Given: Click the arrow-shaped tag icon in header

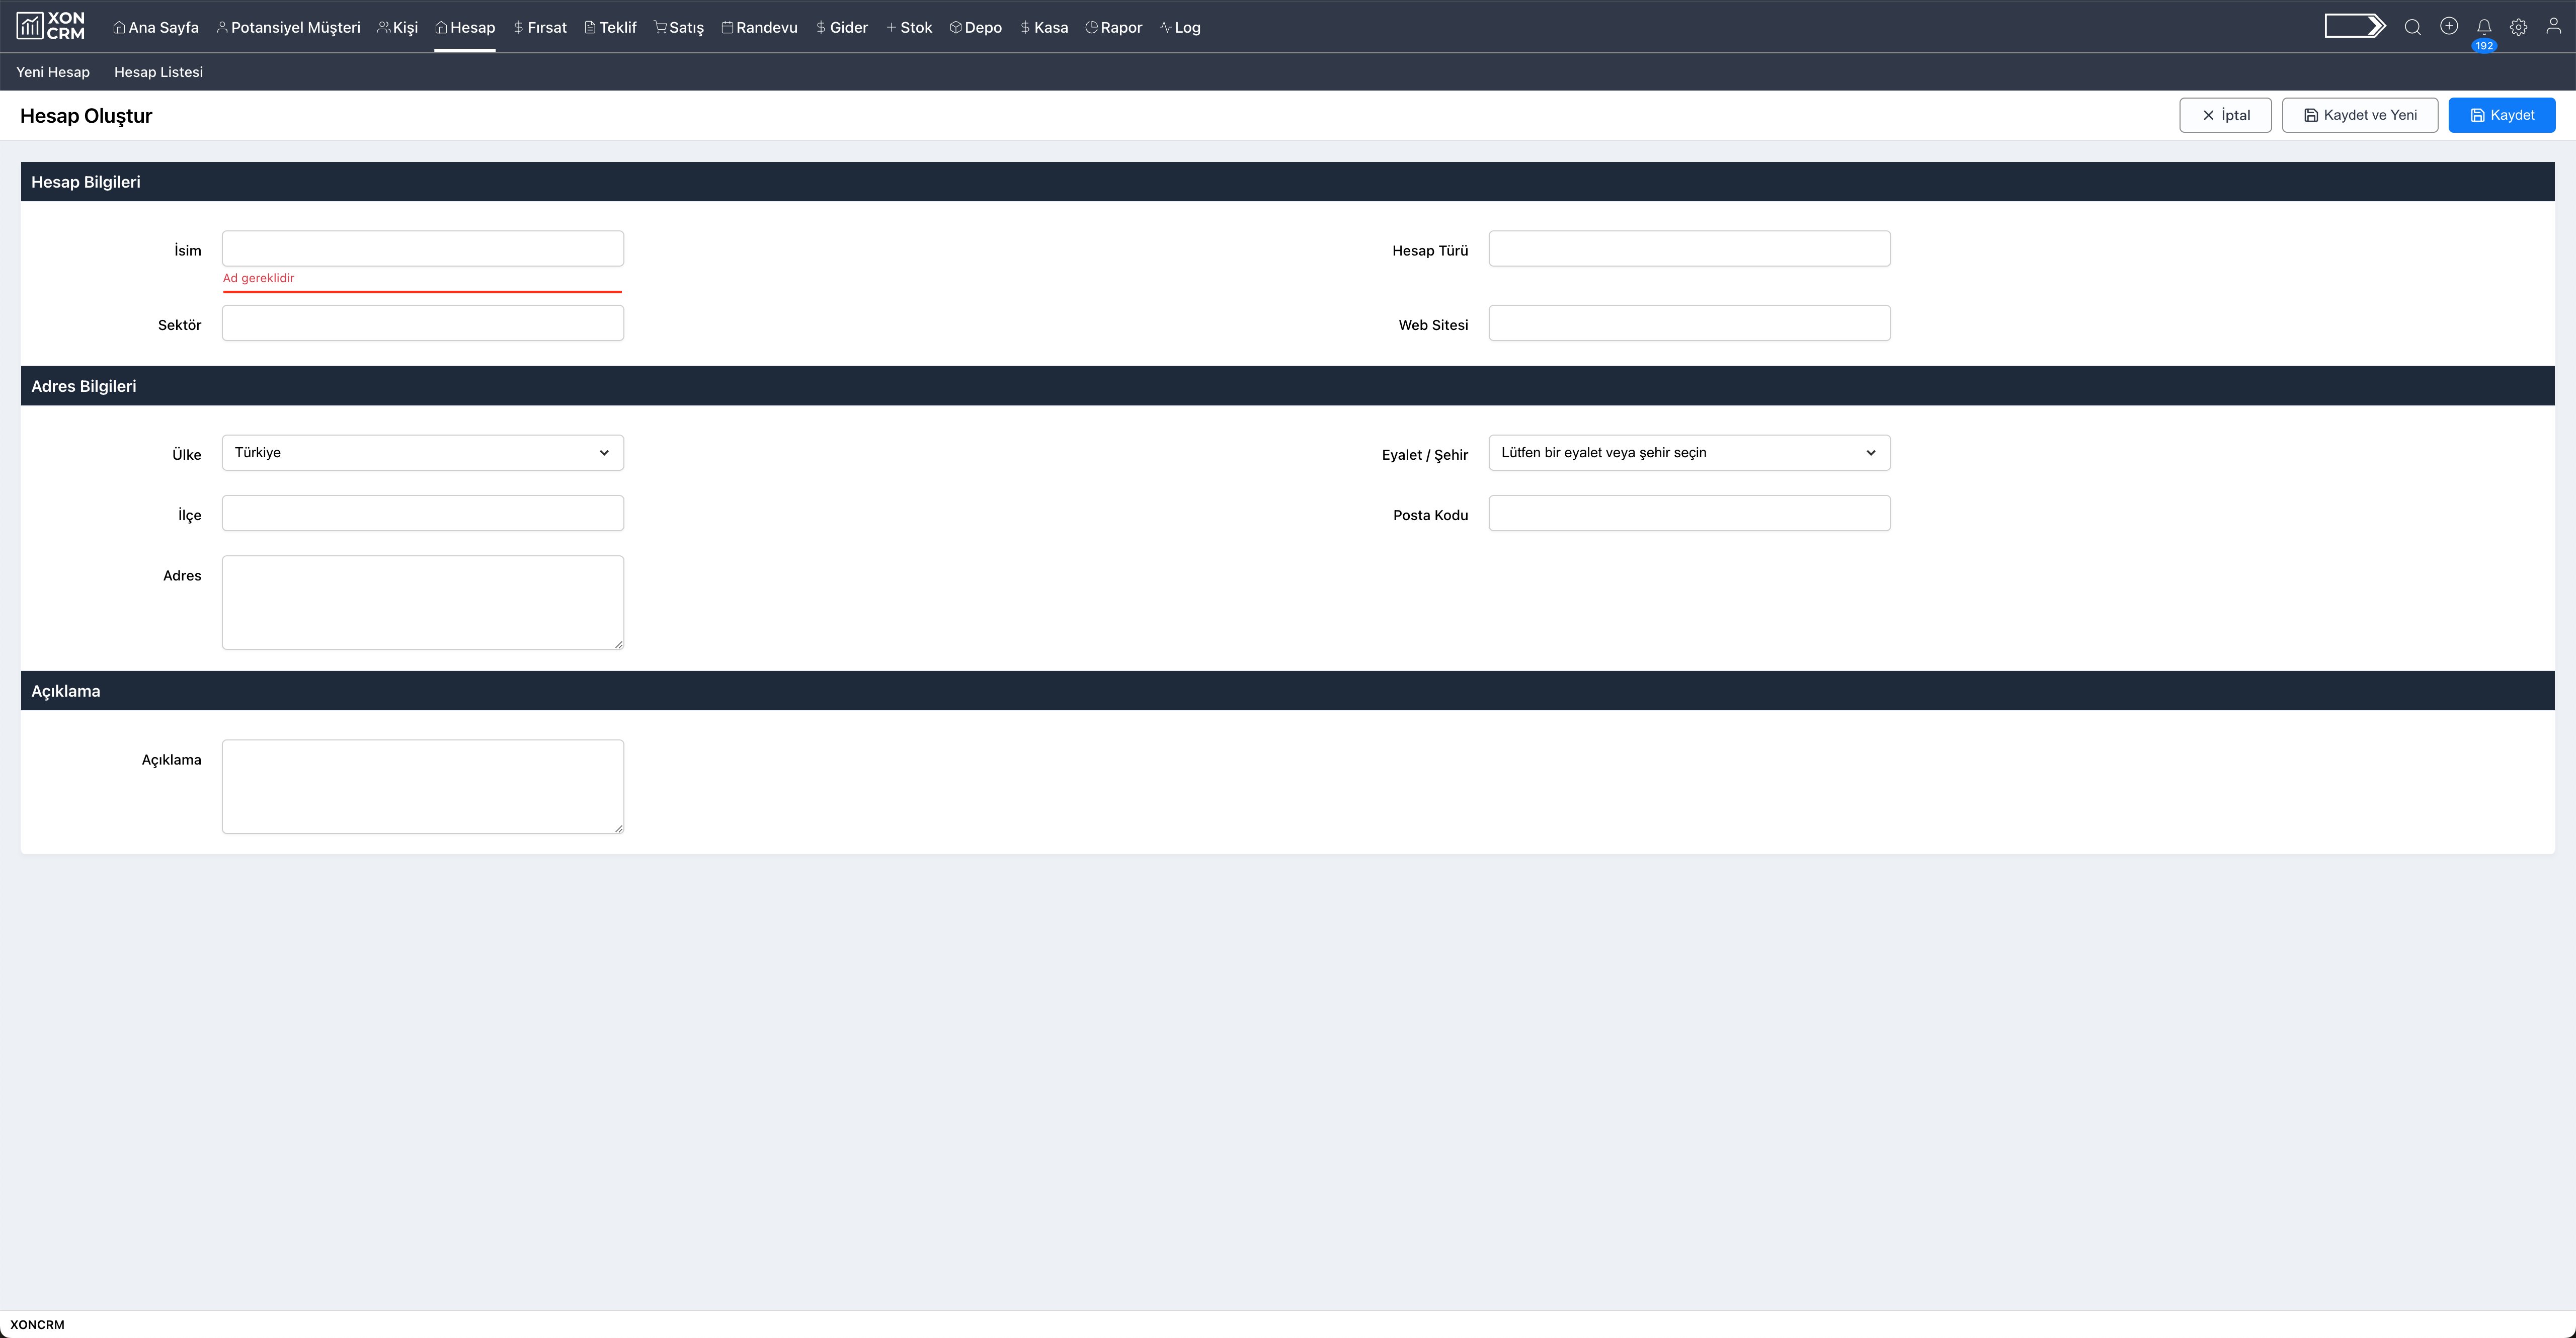Looking at the screenshot, I should 2355,26.
